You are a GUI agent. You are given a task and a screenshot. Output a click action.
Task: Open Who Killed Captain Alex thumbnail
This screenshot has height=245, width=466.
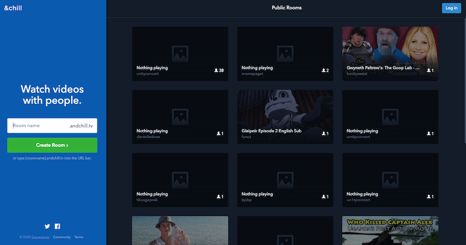click(390, 230)
